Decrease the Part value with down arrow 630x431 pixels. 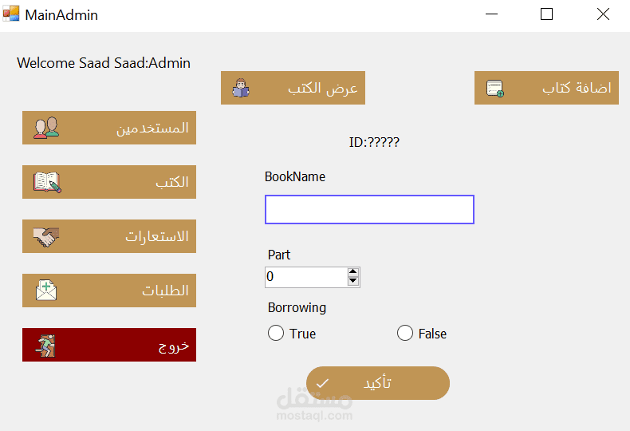click(x=353, y=281)
